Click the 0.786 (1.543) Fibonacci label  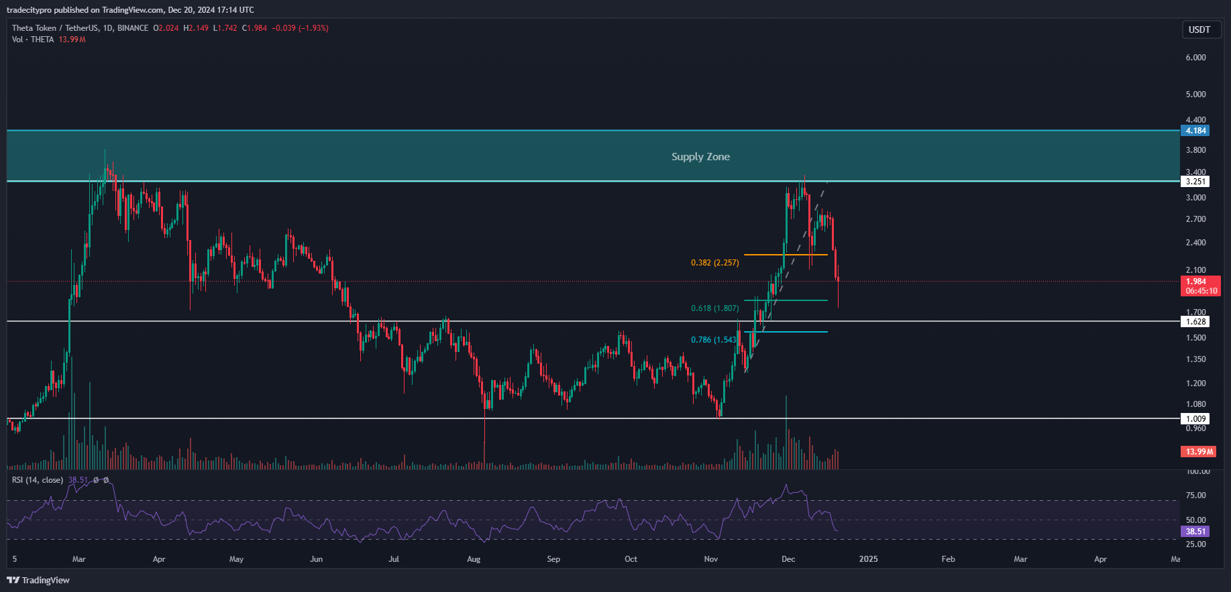click(x=714, y=340)
